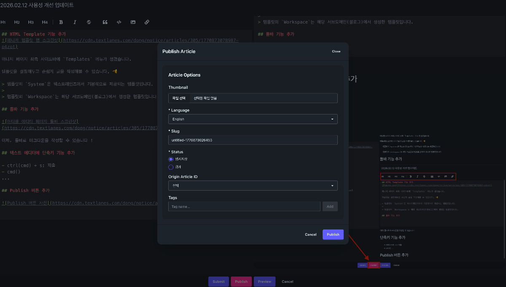
Task: Confirm with the dialog Publish button
Action: click(x=333, y=234)
